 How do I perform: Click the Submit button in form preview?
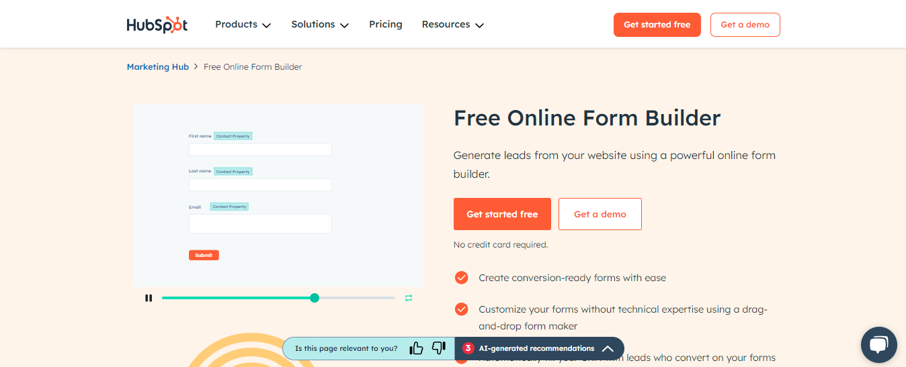(x=204, y=255)
